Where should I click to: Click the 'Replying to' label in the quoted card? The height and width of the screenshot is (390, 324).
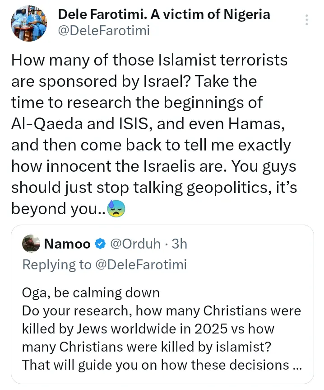click(x=56, y=264)
